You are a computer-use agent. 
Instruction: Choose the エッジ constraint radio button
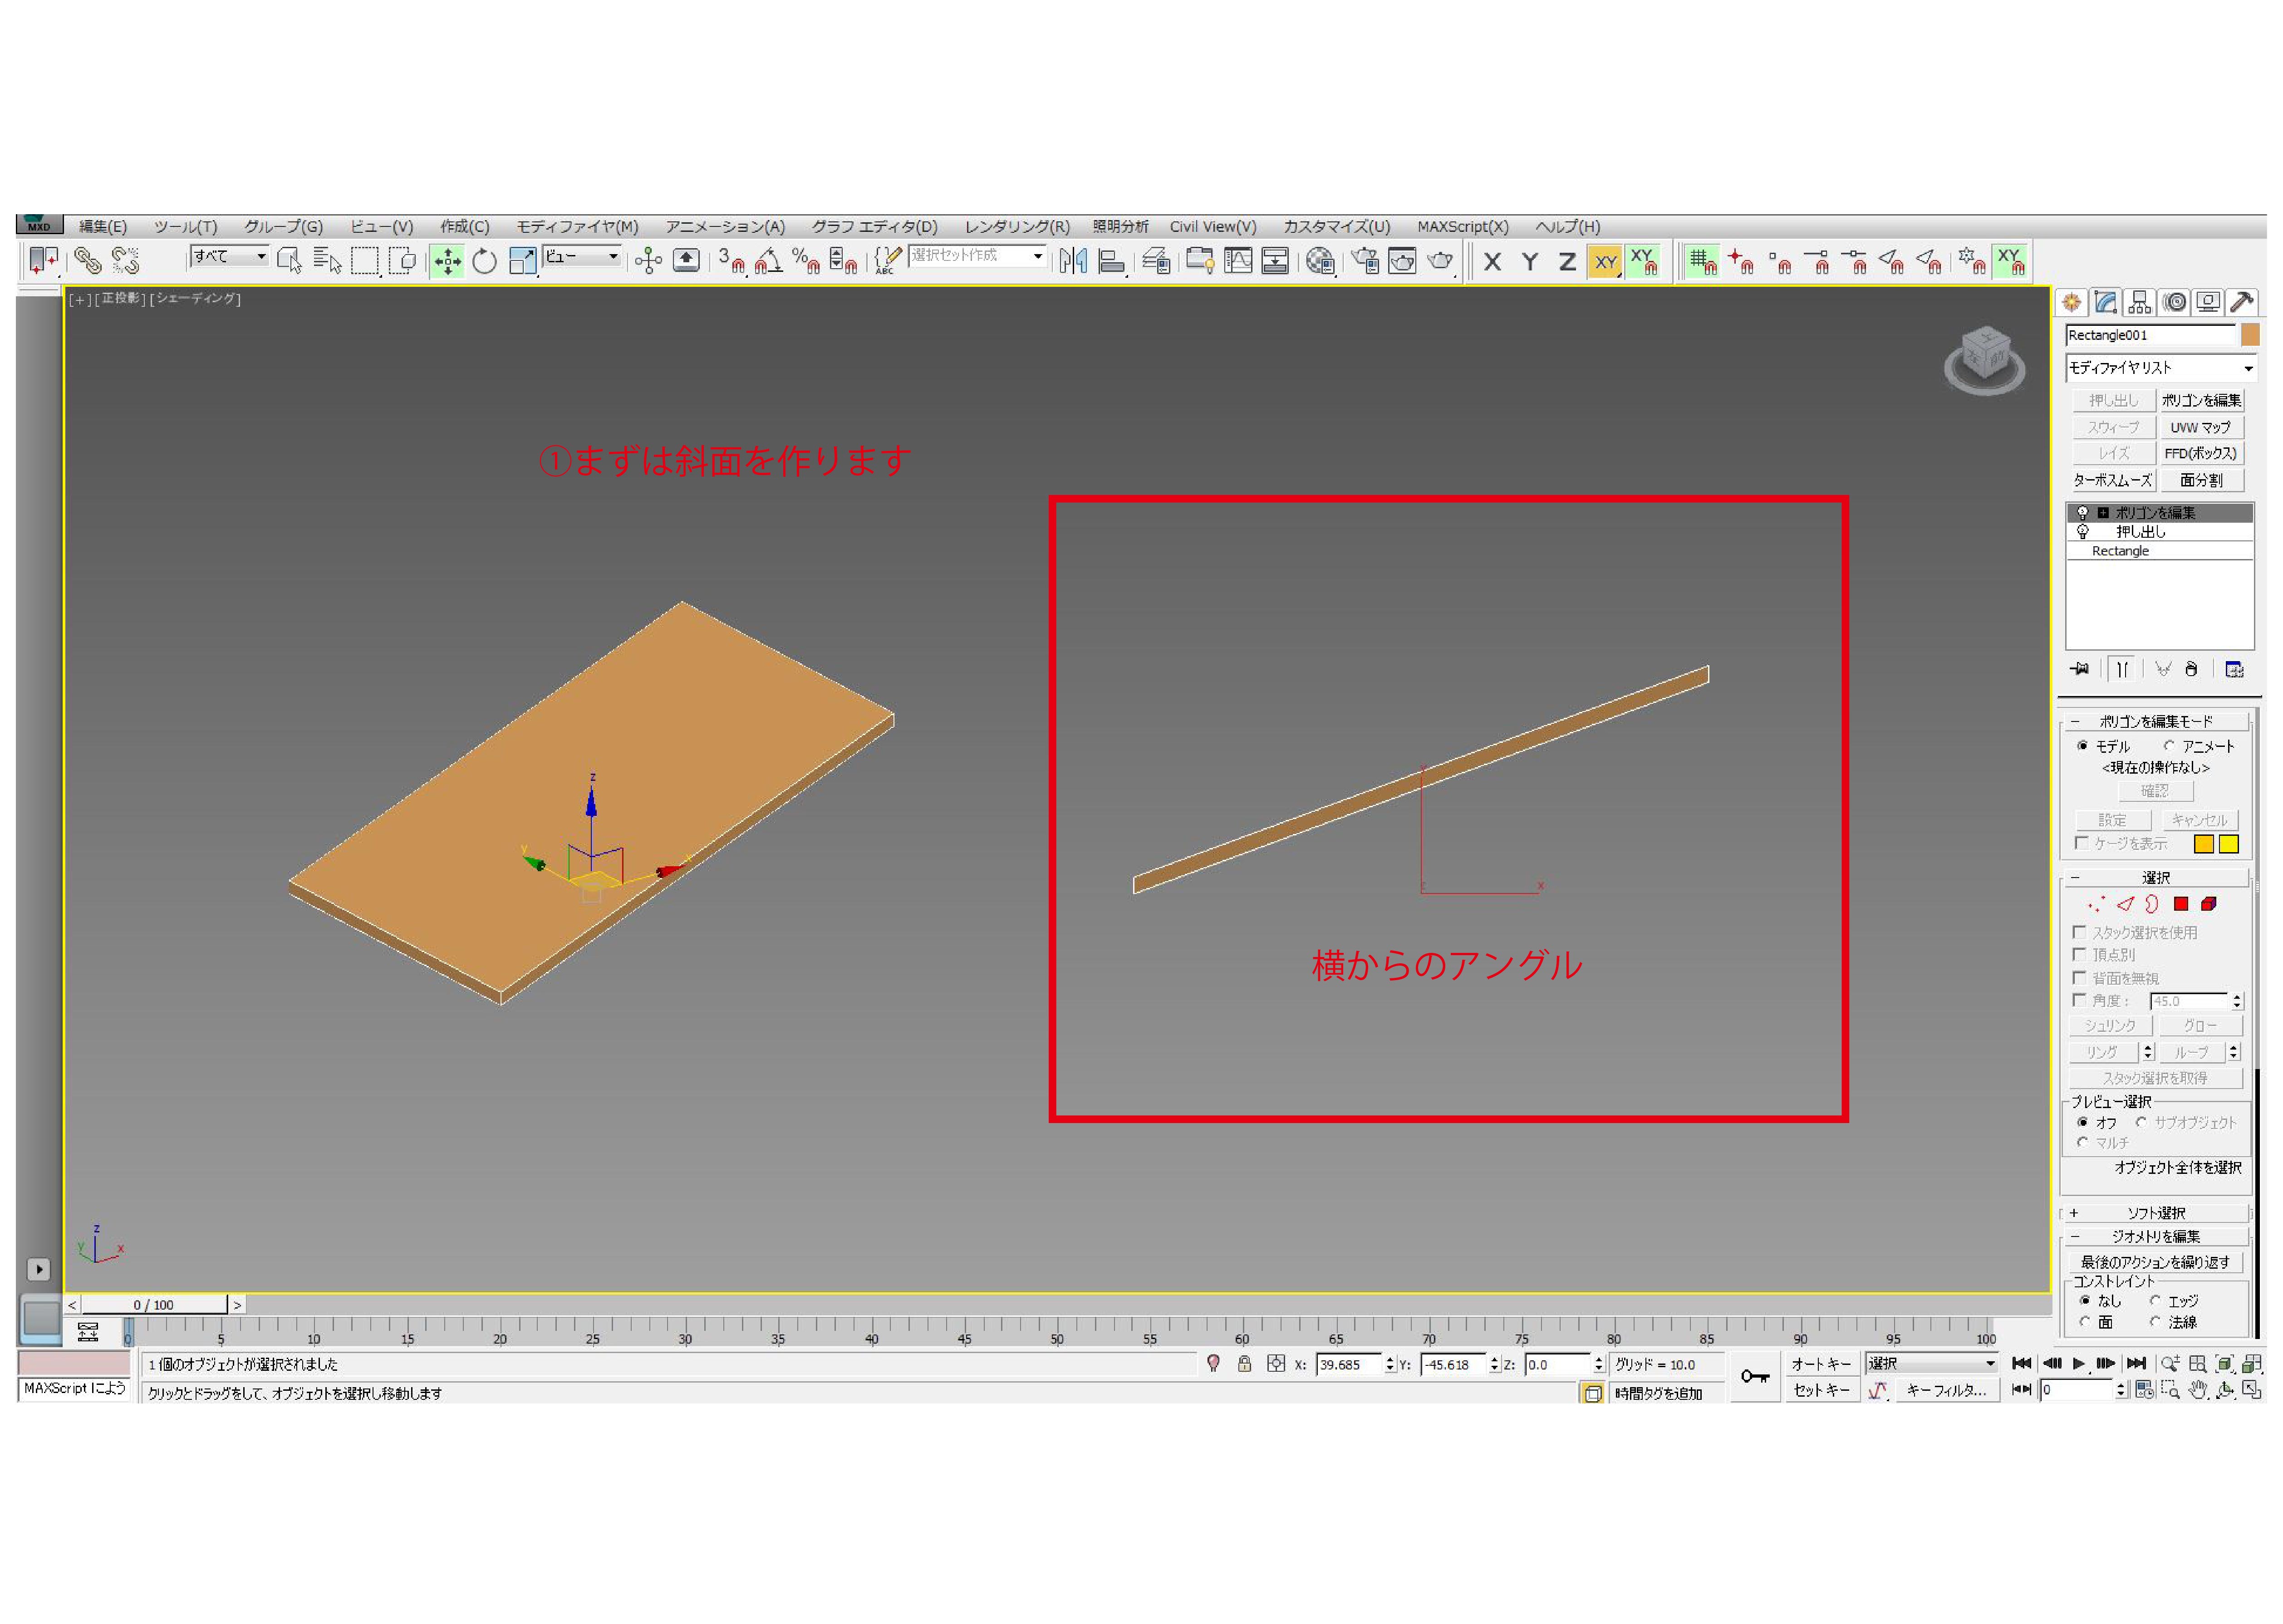(2155, 1301)
